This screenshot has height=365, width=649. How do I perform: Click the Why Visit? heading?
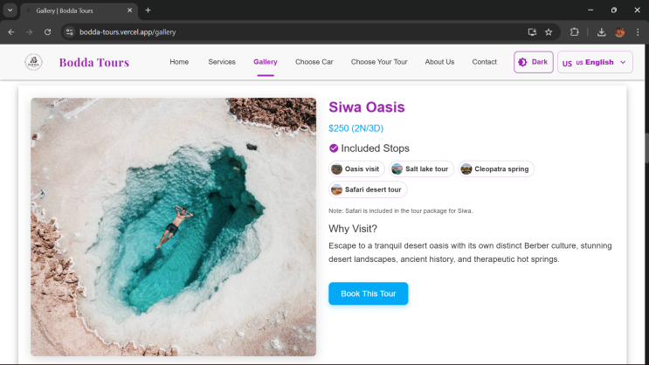click(353, 229)
